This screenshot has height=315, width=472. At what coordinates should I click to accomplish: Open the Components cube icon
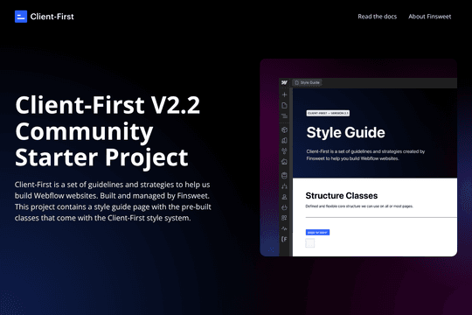click(x=284, y=129)
